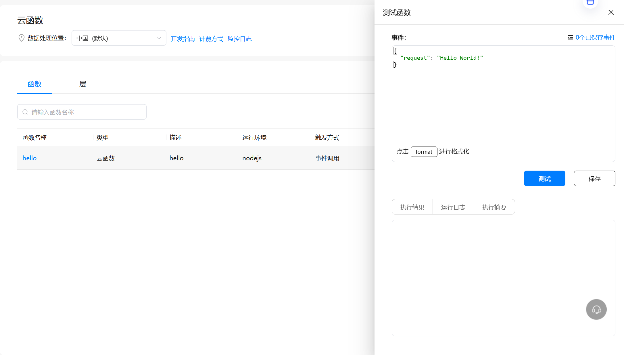Close the 测试函数 panel
The height and width of the screenshot is (355, 624).
(x=611, y=12)
